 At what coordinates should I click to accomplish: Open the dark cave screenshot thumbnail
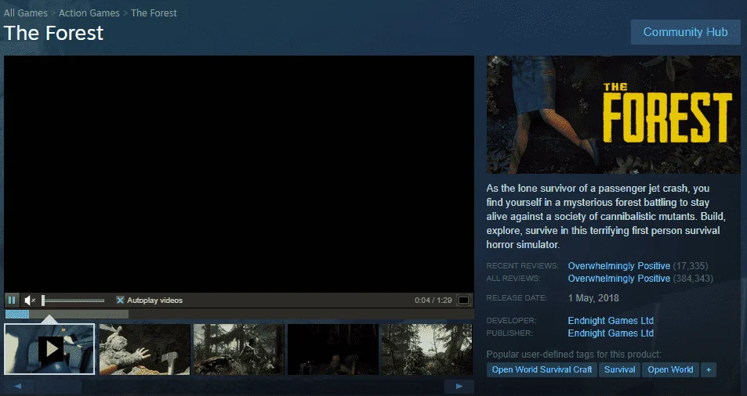(333, 349)
